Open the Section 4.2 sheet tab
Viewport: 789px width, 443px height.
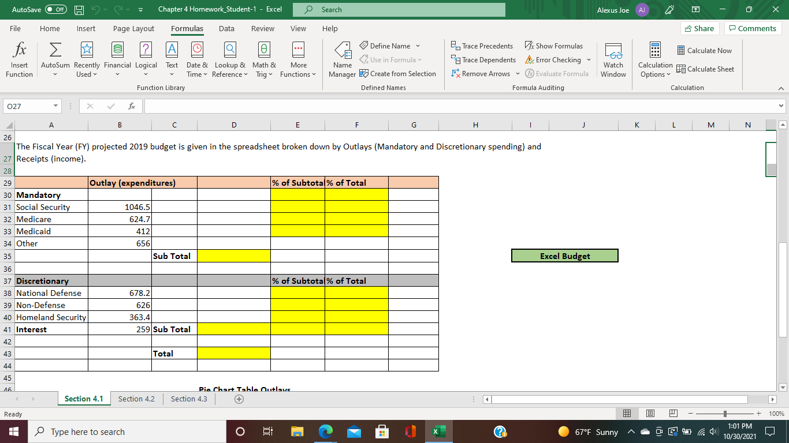136,399
